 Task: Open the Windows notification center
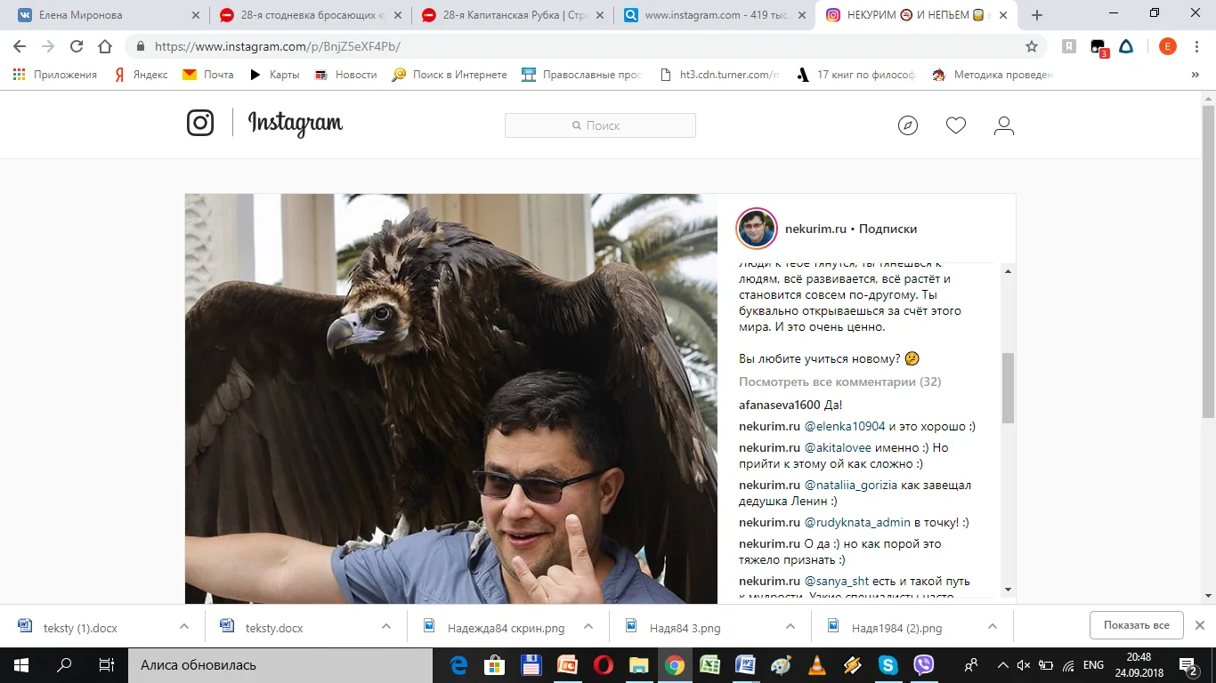(x=1188, y=665)
